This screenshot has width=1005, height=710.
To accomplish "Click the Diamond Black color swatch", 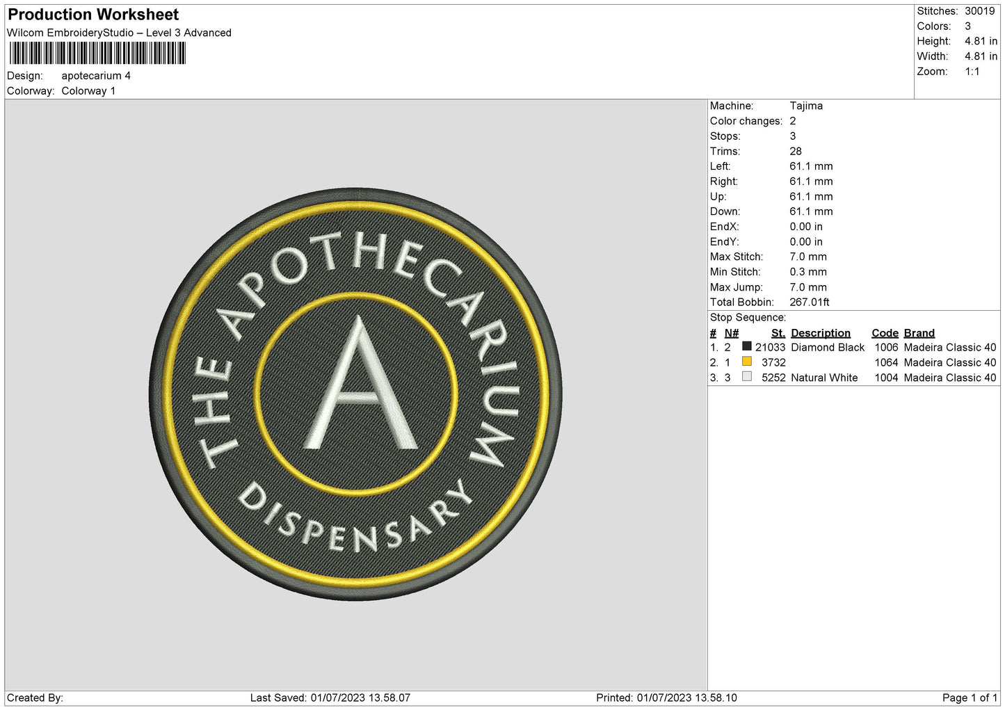I will 747,346.
